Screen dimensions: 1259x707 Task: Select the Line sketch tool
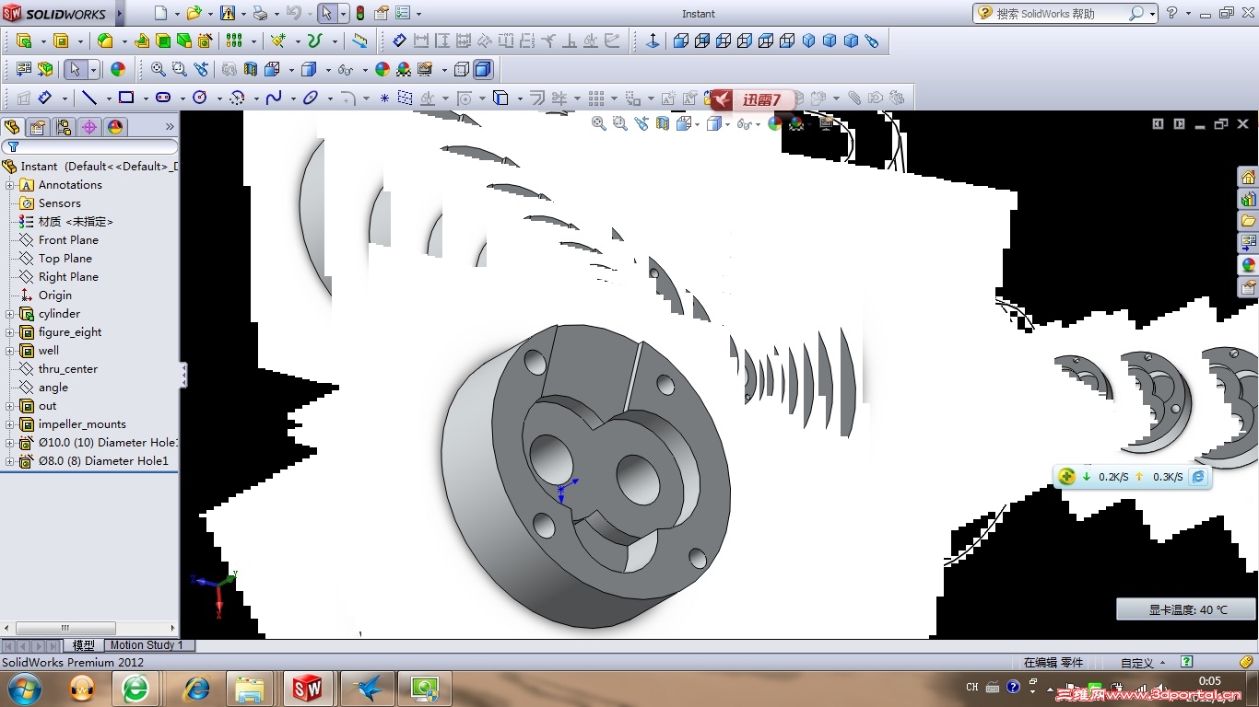click(x=89, y=98)
